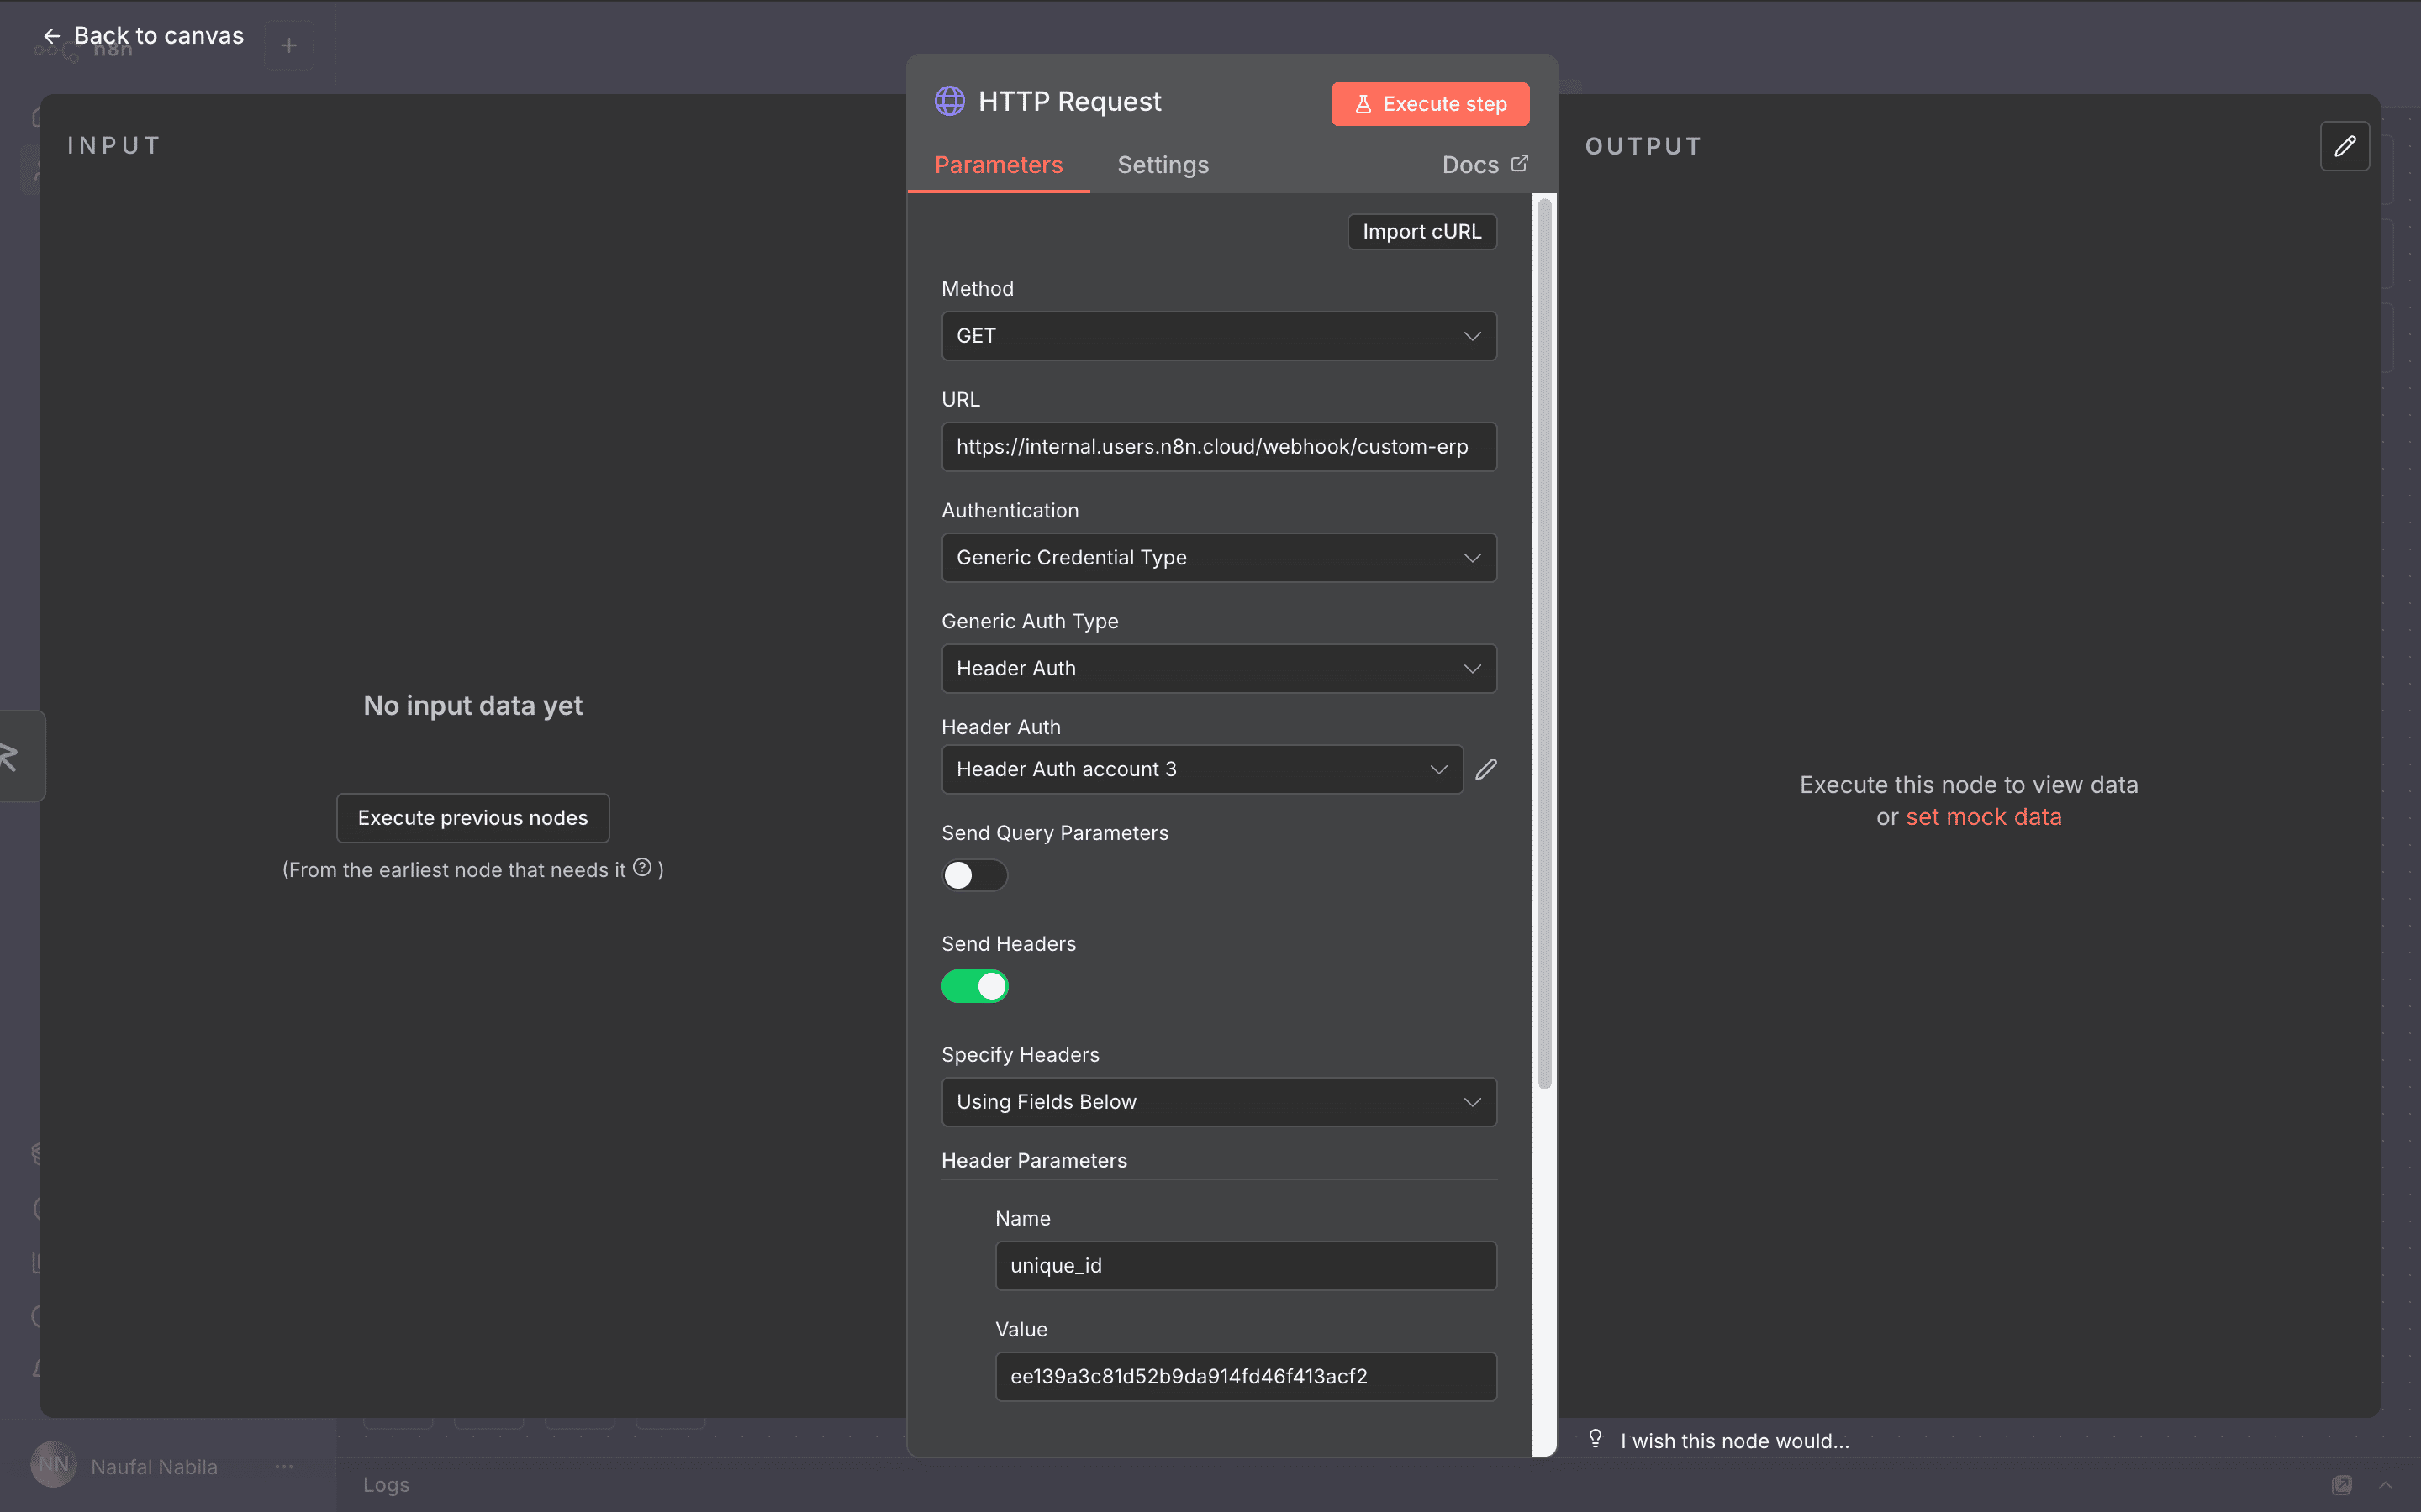Open the Authentication dropdown

(x=1219, y=558)
